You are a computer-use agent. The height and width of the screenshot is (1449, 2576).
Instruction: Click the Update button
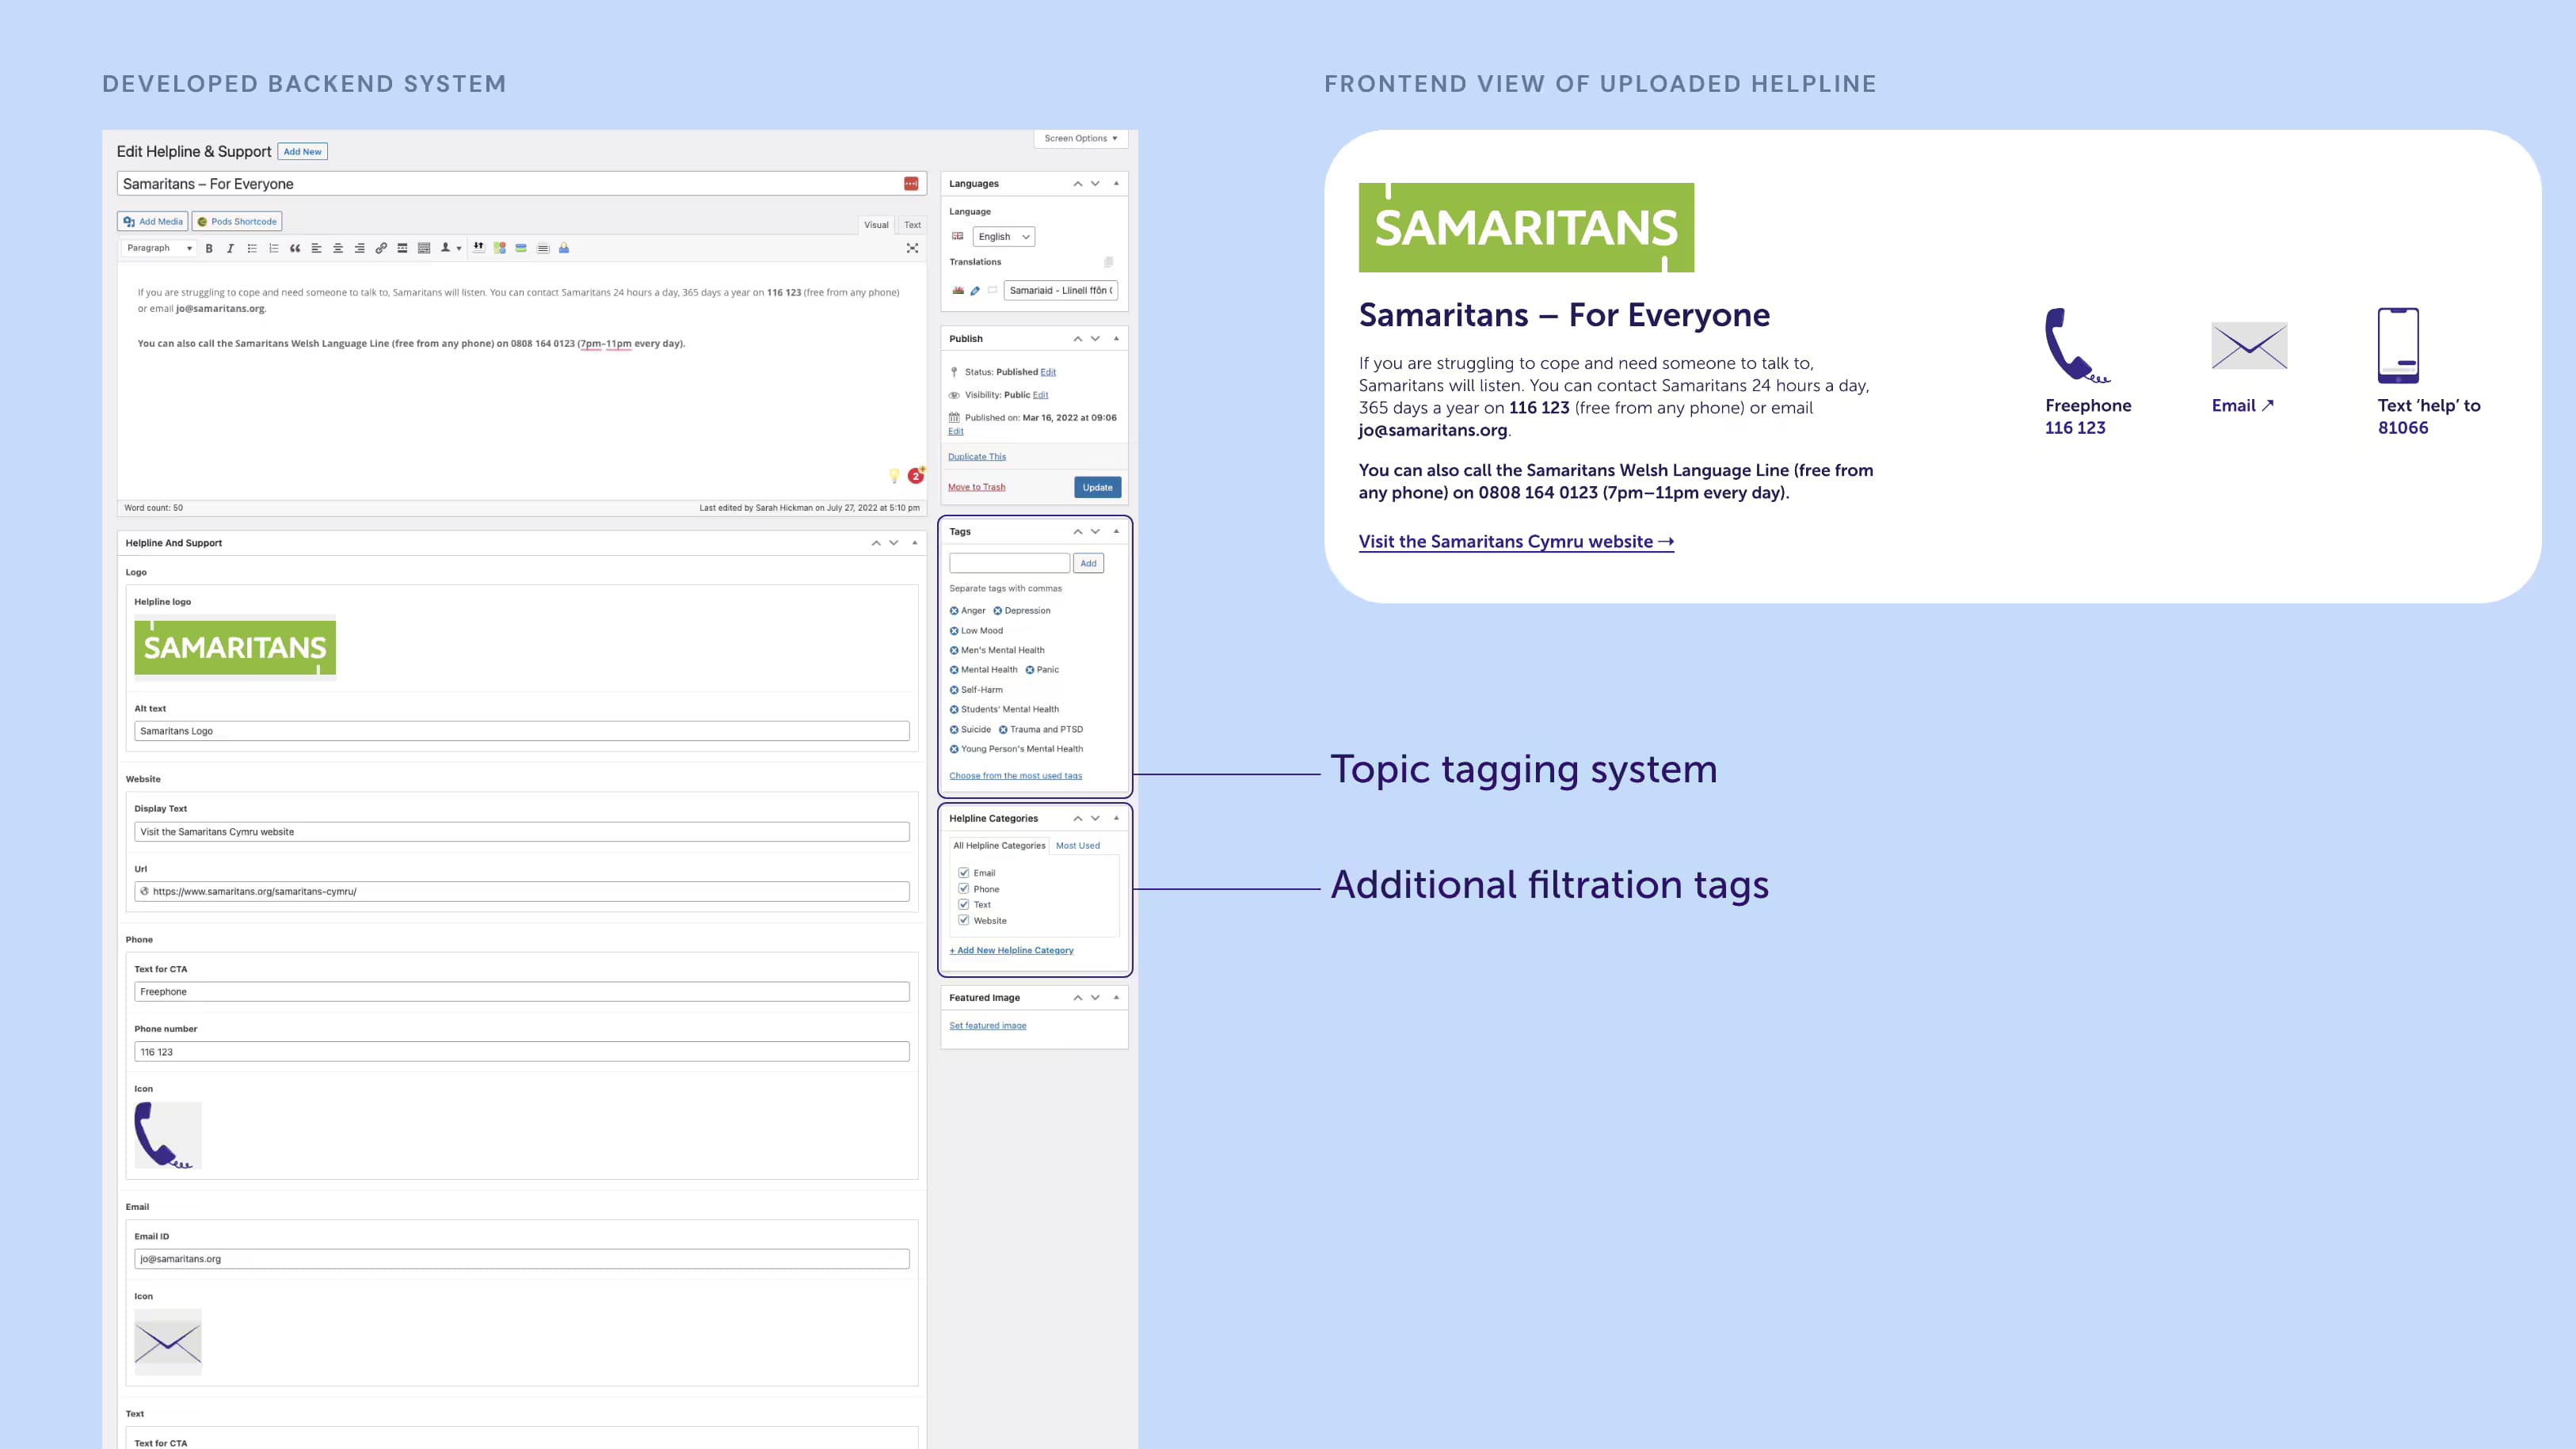click(x=1097, y=488)
